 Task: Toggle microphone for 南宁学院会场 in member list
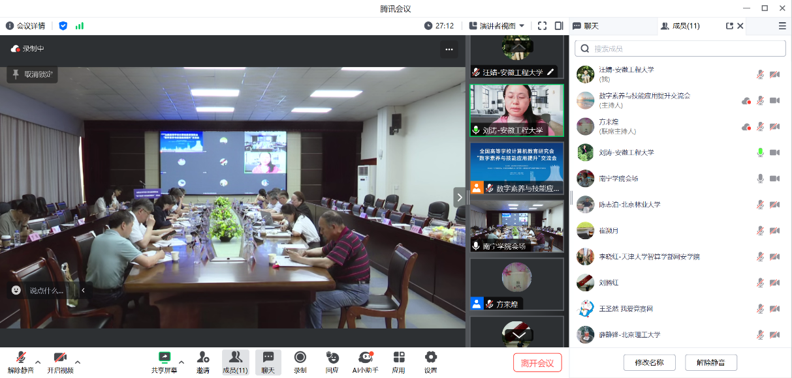760,179
